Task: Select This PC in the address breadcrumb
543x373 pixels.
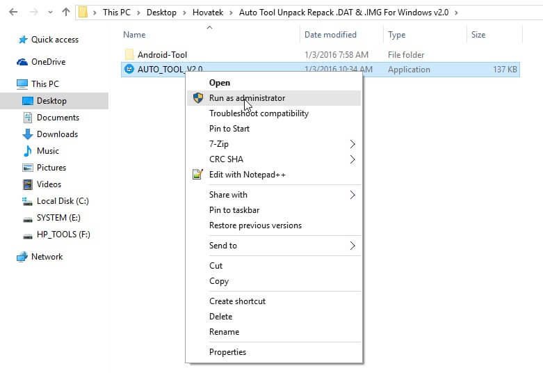Action: (117, 13)
